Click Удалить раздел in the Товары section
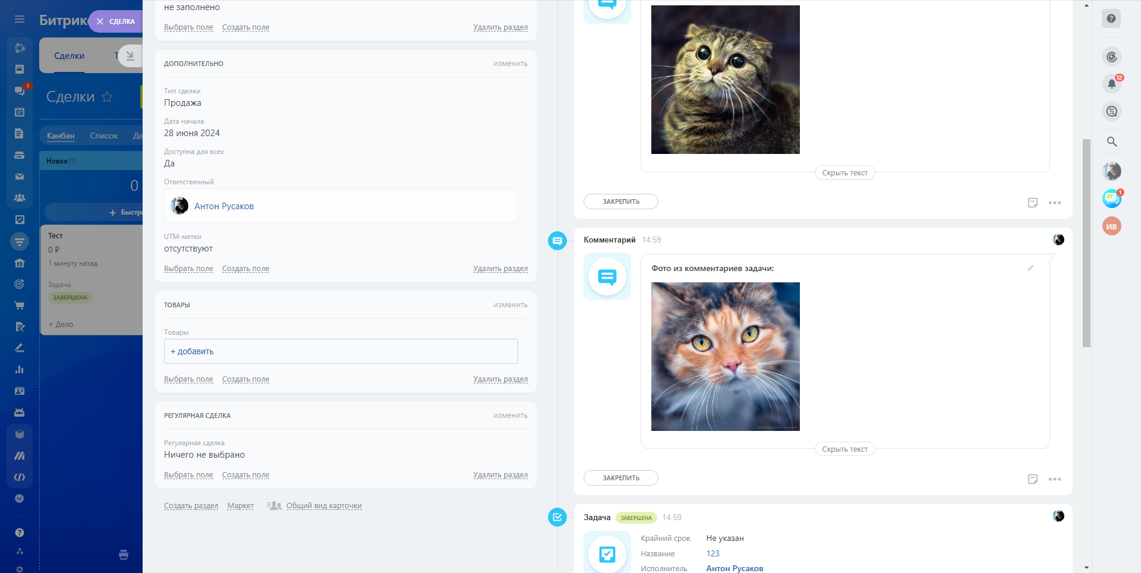1141x573 pixels. click(x=500, y=379)
